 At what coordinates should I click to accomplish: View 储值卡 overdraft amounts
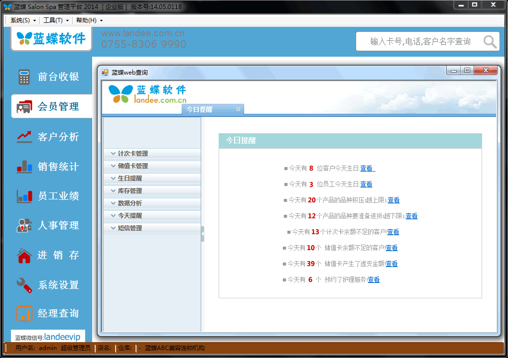pyautogui.click(x=391, y=264)
